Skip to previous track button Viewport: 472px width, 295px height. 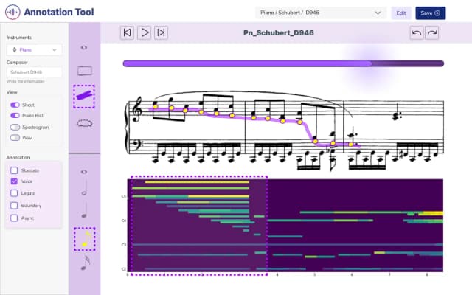coord(127,32)
